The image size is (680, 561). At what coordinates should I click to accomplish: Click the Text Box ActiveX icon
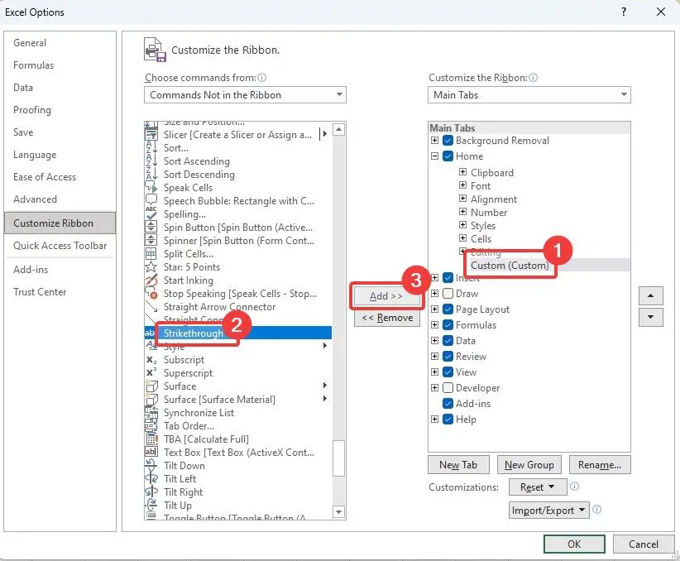coord(151,452)
